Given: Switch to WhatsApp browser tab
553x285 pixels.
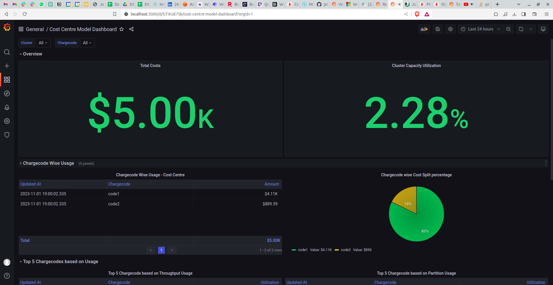Looking at the screenshot, I should pos(41,4).
